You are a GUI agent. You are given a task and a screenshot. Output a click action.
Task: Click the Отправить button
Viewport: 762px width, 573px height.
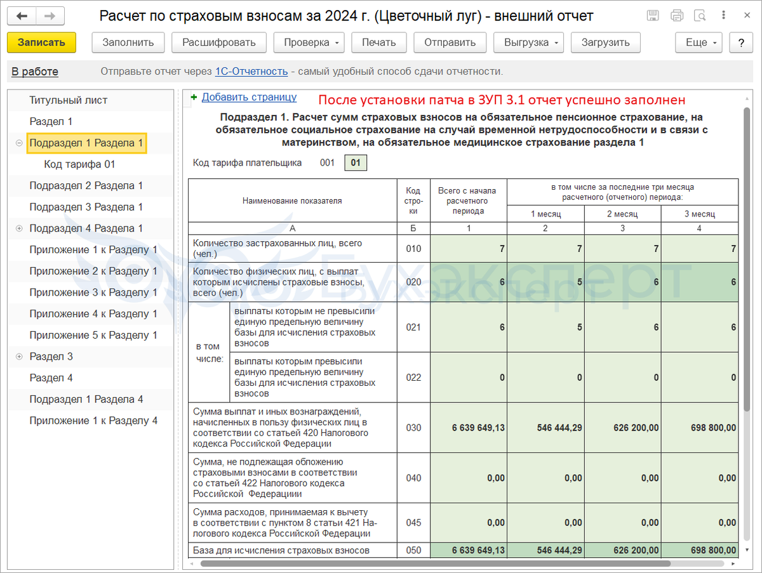pos(450,43)
